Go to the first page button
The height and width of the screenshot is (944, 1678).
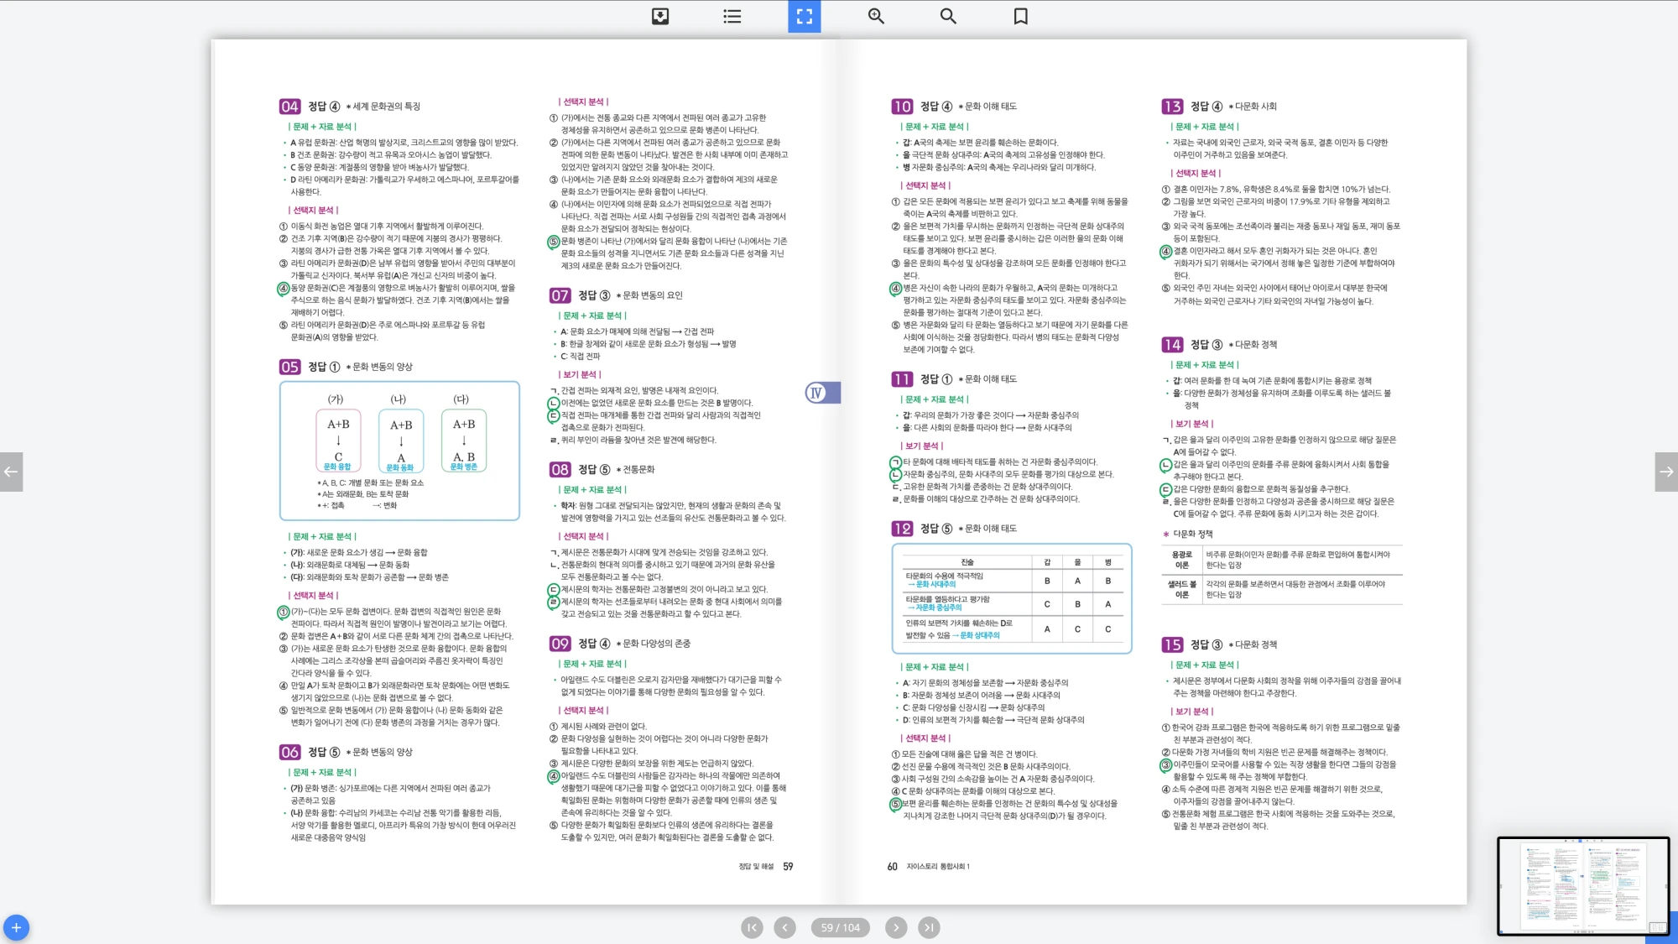(x=752, y=927)
